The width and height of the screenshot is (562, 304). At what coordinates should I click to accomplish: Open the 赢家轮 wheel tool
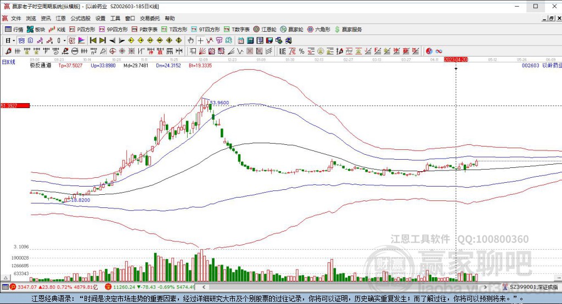tap(292, 30)
